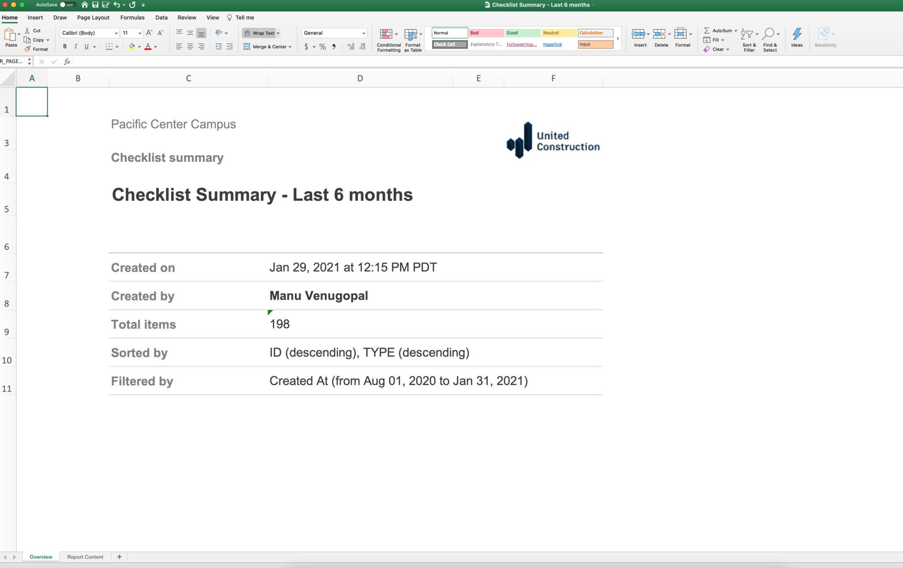Click the Format Painter brush icon
This screenshot has height=568, width=903.
(x=28, y=49)
